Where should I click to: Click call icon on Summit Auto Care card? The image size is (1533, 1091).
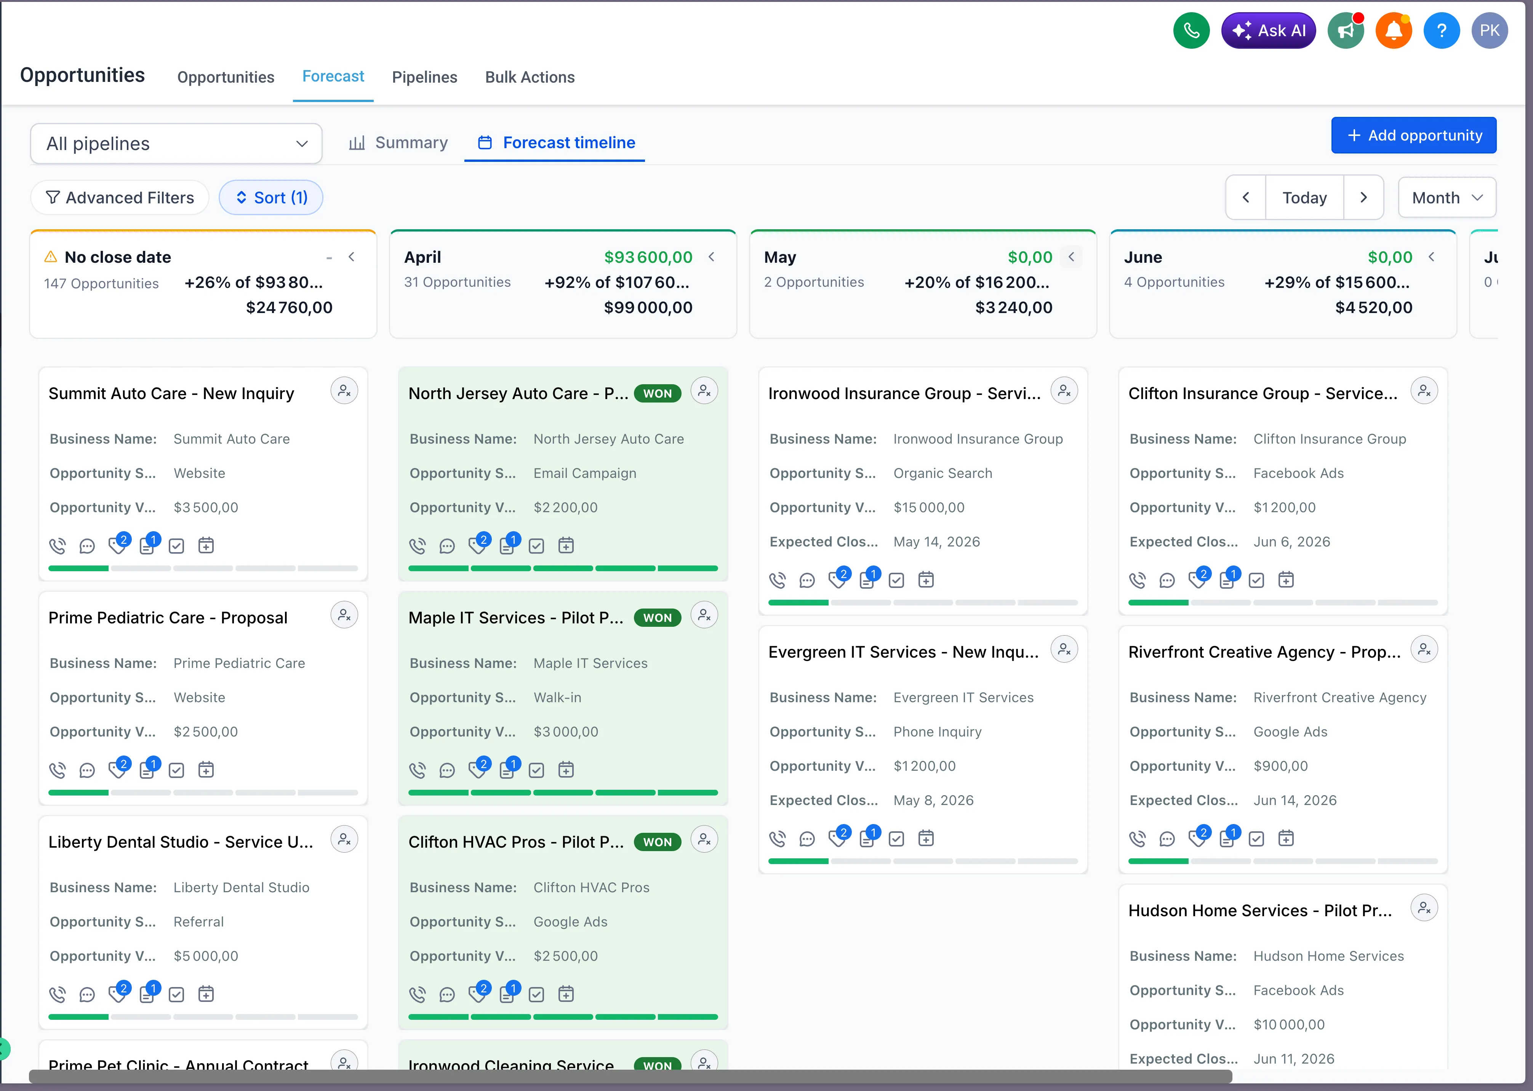coord(58,546)
